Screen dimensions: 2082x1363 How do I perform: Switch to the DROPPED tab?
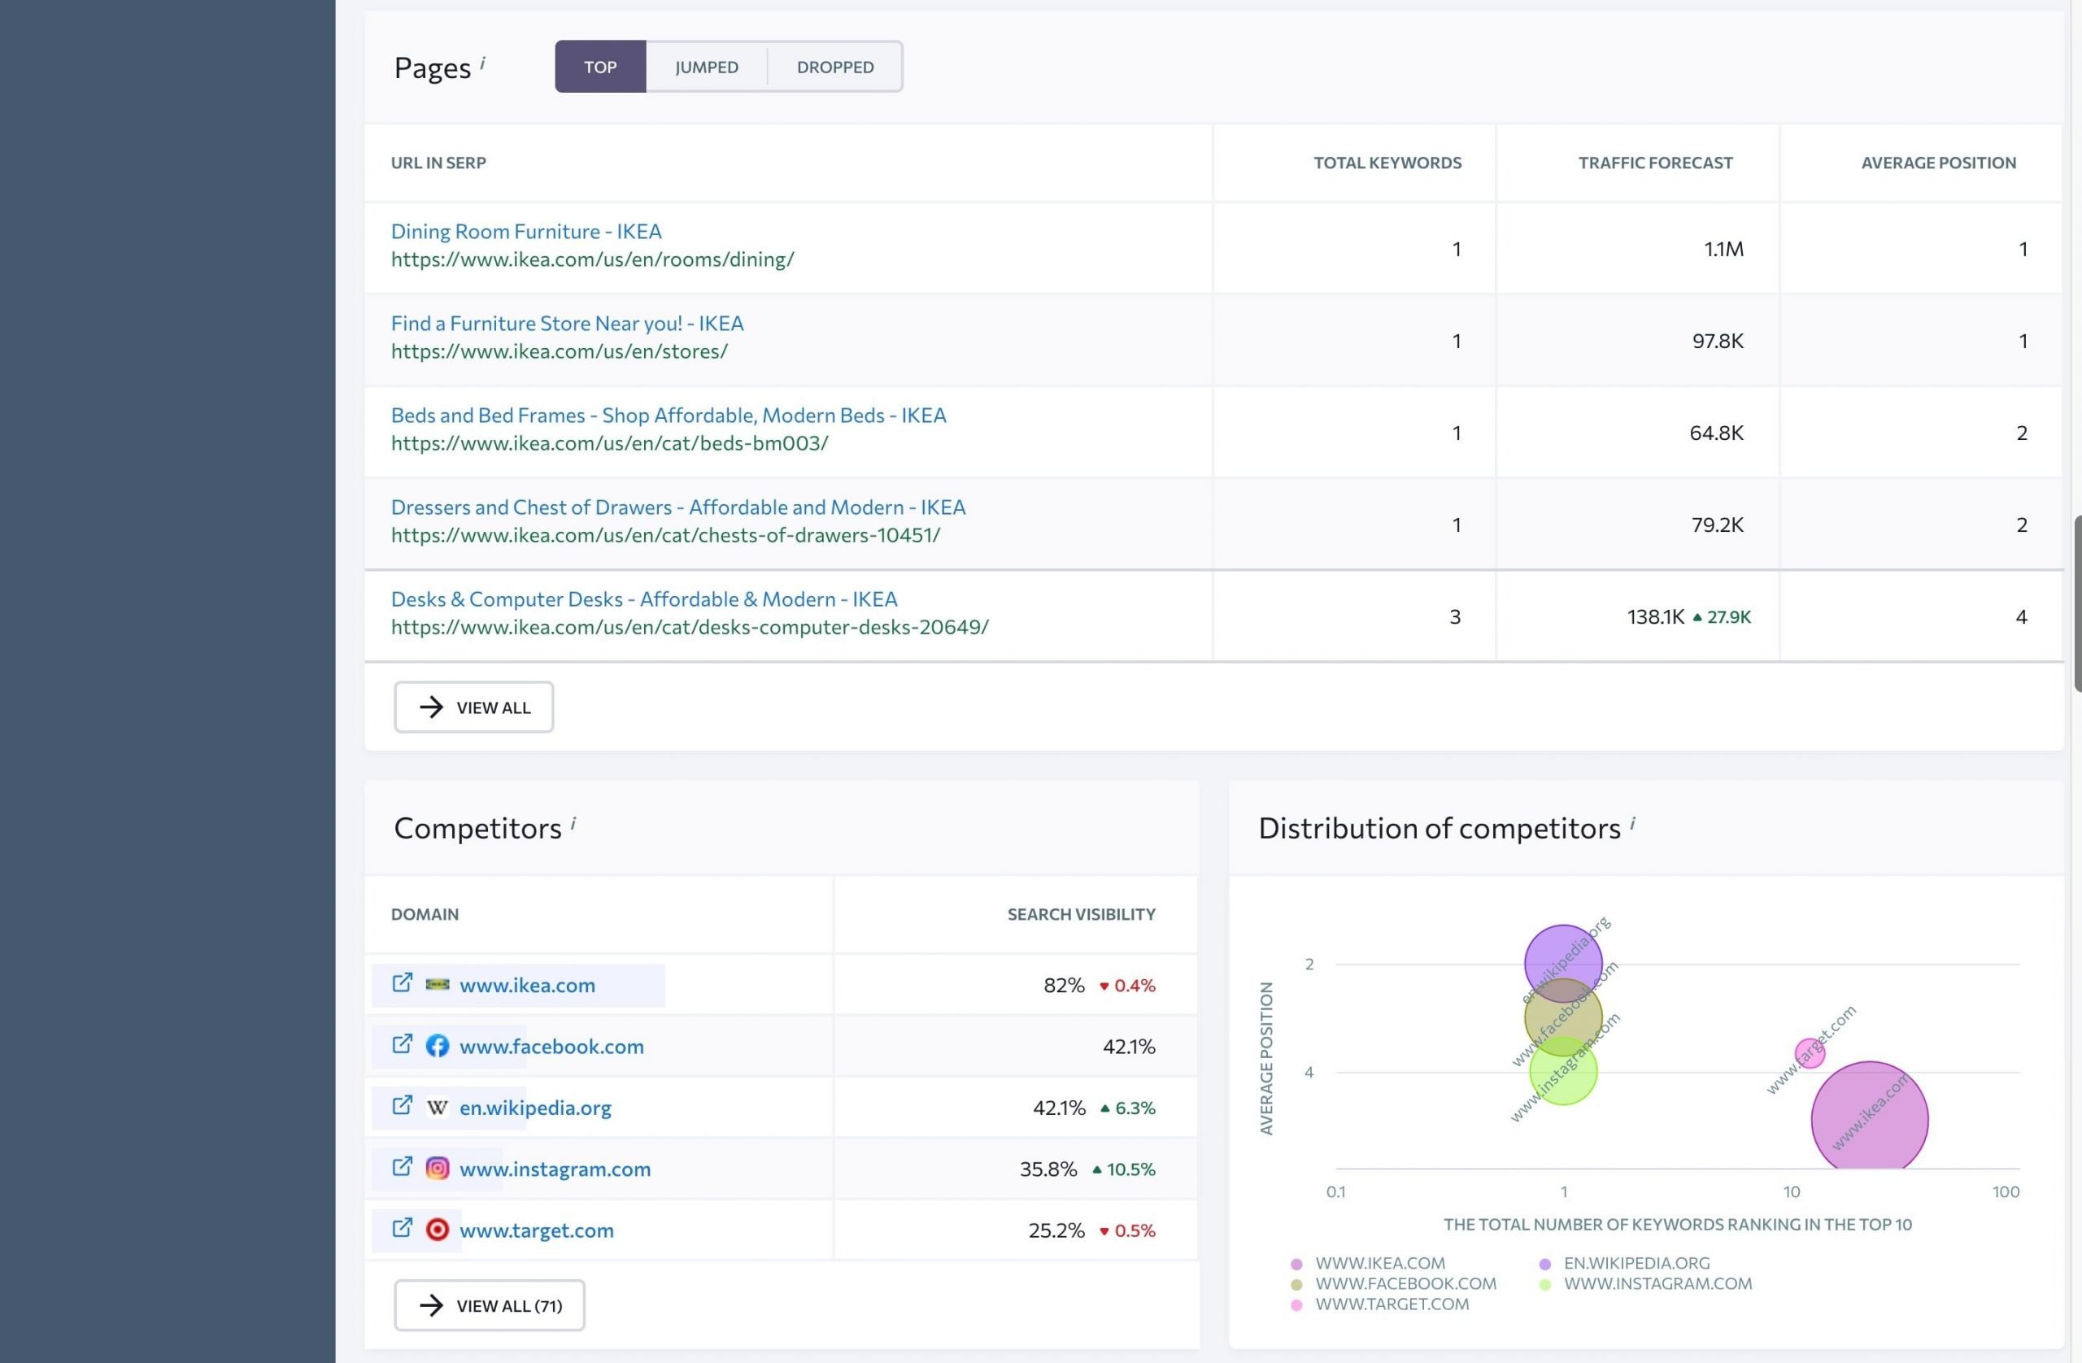(x=835, y=67)
